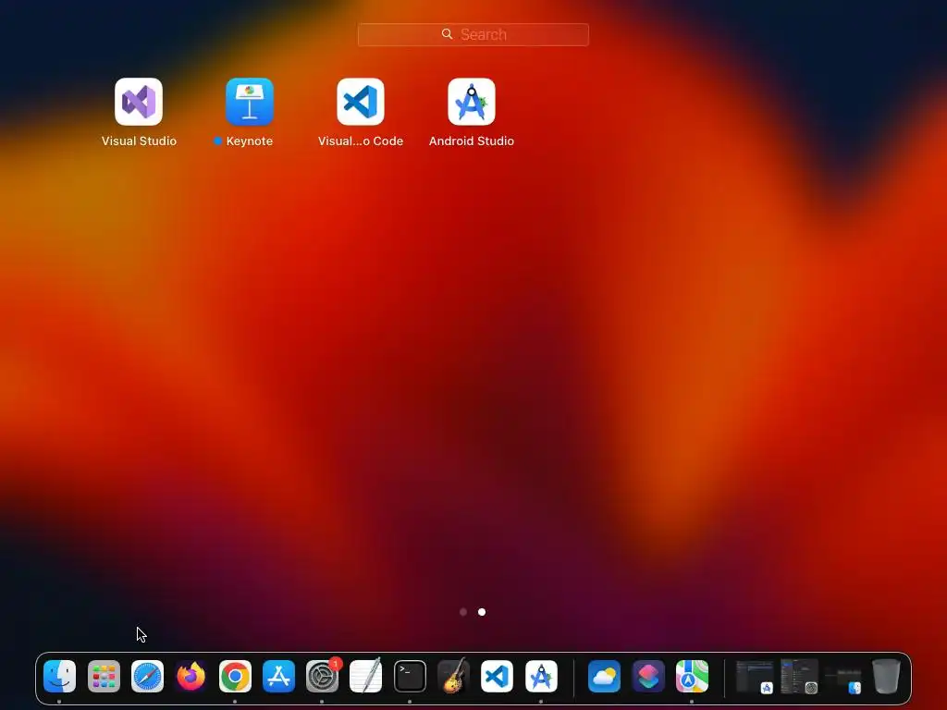Click the "Visual Studio" label text
The width and height of the screenshot is (947, 710).
click(x=139, y=141)
